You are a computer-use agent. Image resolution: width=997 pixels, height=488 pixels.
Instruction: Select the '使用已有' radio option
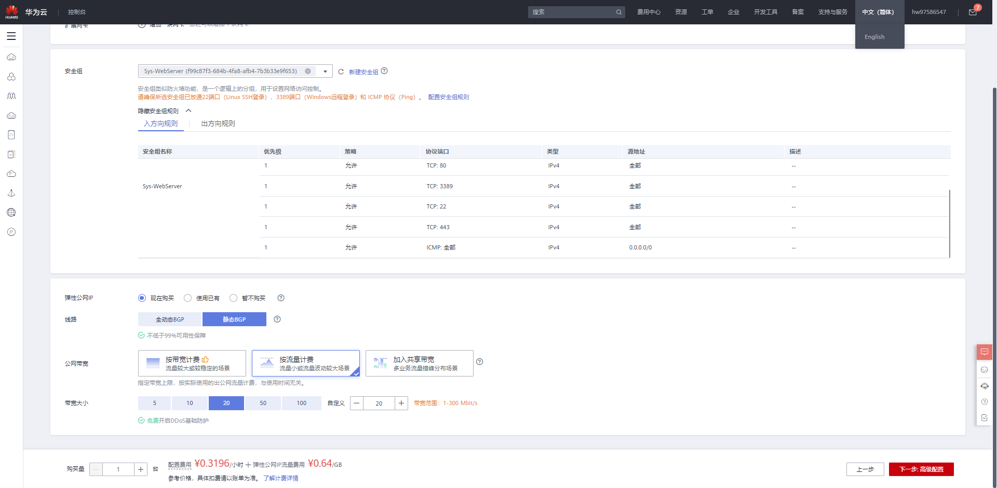tap(187, 298)
